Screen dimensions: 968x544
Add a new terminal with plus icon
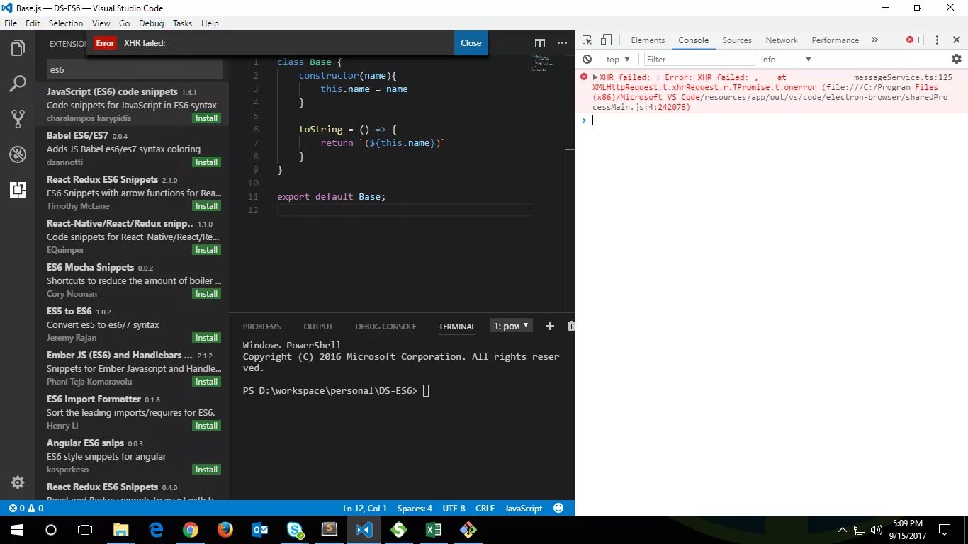click(x=550, y=326)
